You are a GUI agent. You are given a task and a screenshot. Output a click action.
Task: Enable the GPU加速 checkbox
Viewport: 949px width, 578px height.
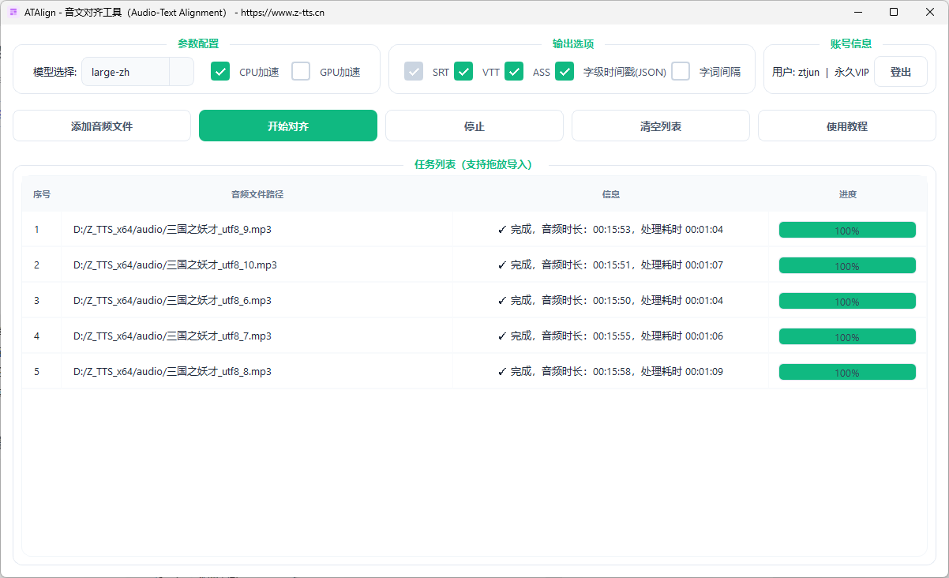301,72
